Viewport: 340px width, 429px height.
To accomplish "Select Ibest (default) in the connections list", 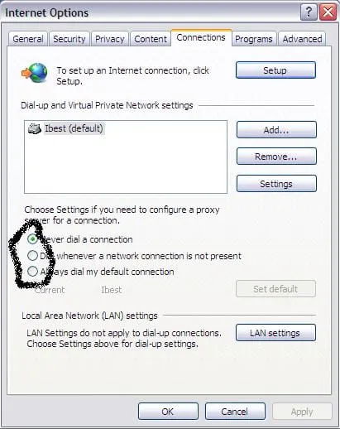I will (x=74, y=128).
